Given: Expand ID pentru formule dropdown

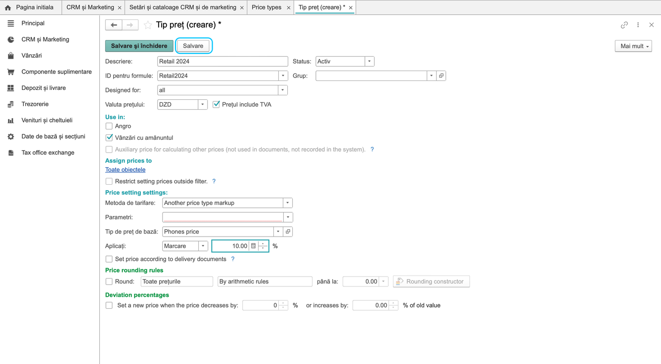Looking at the screenshot, I should pyautogui.click(x=283, y=76).
